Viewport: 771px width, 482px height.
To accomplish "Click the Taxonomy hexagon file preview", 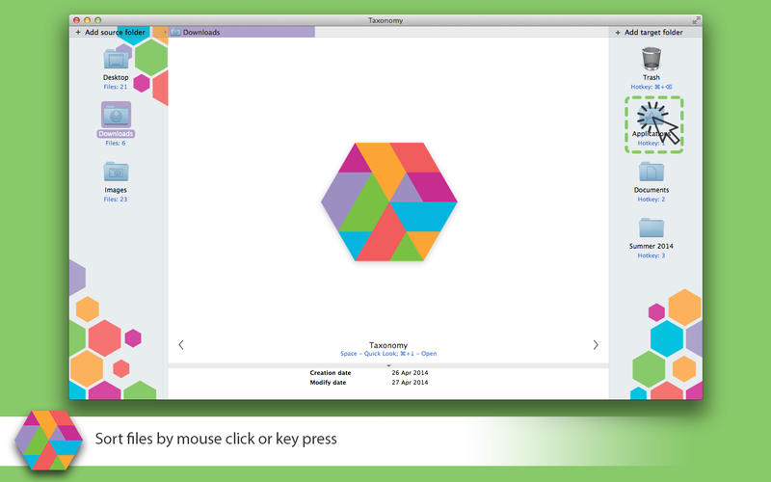I will pos(389,201).
